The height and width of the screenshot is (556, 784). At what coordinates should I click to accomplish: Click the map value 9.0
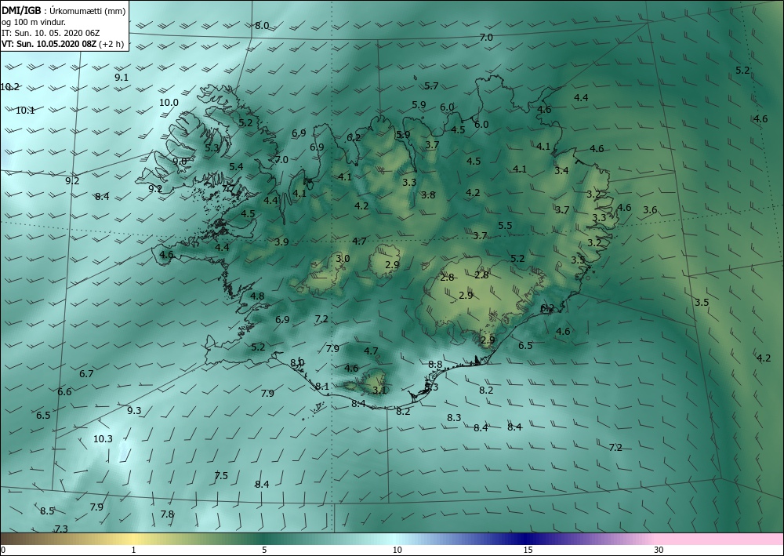[180, 161]
